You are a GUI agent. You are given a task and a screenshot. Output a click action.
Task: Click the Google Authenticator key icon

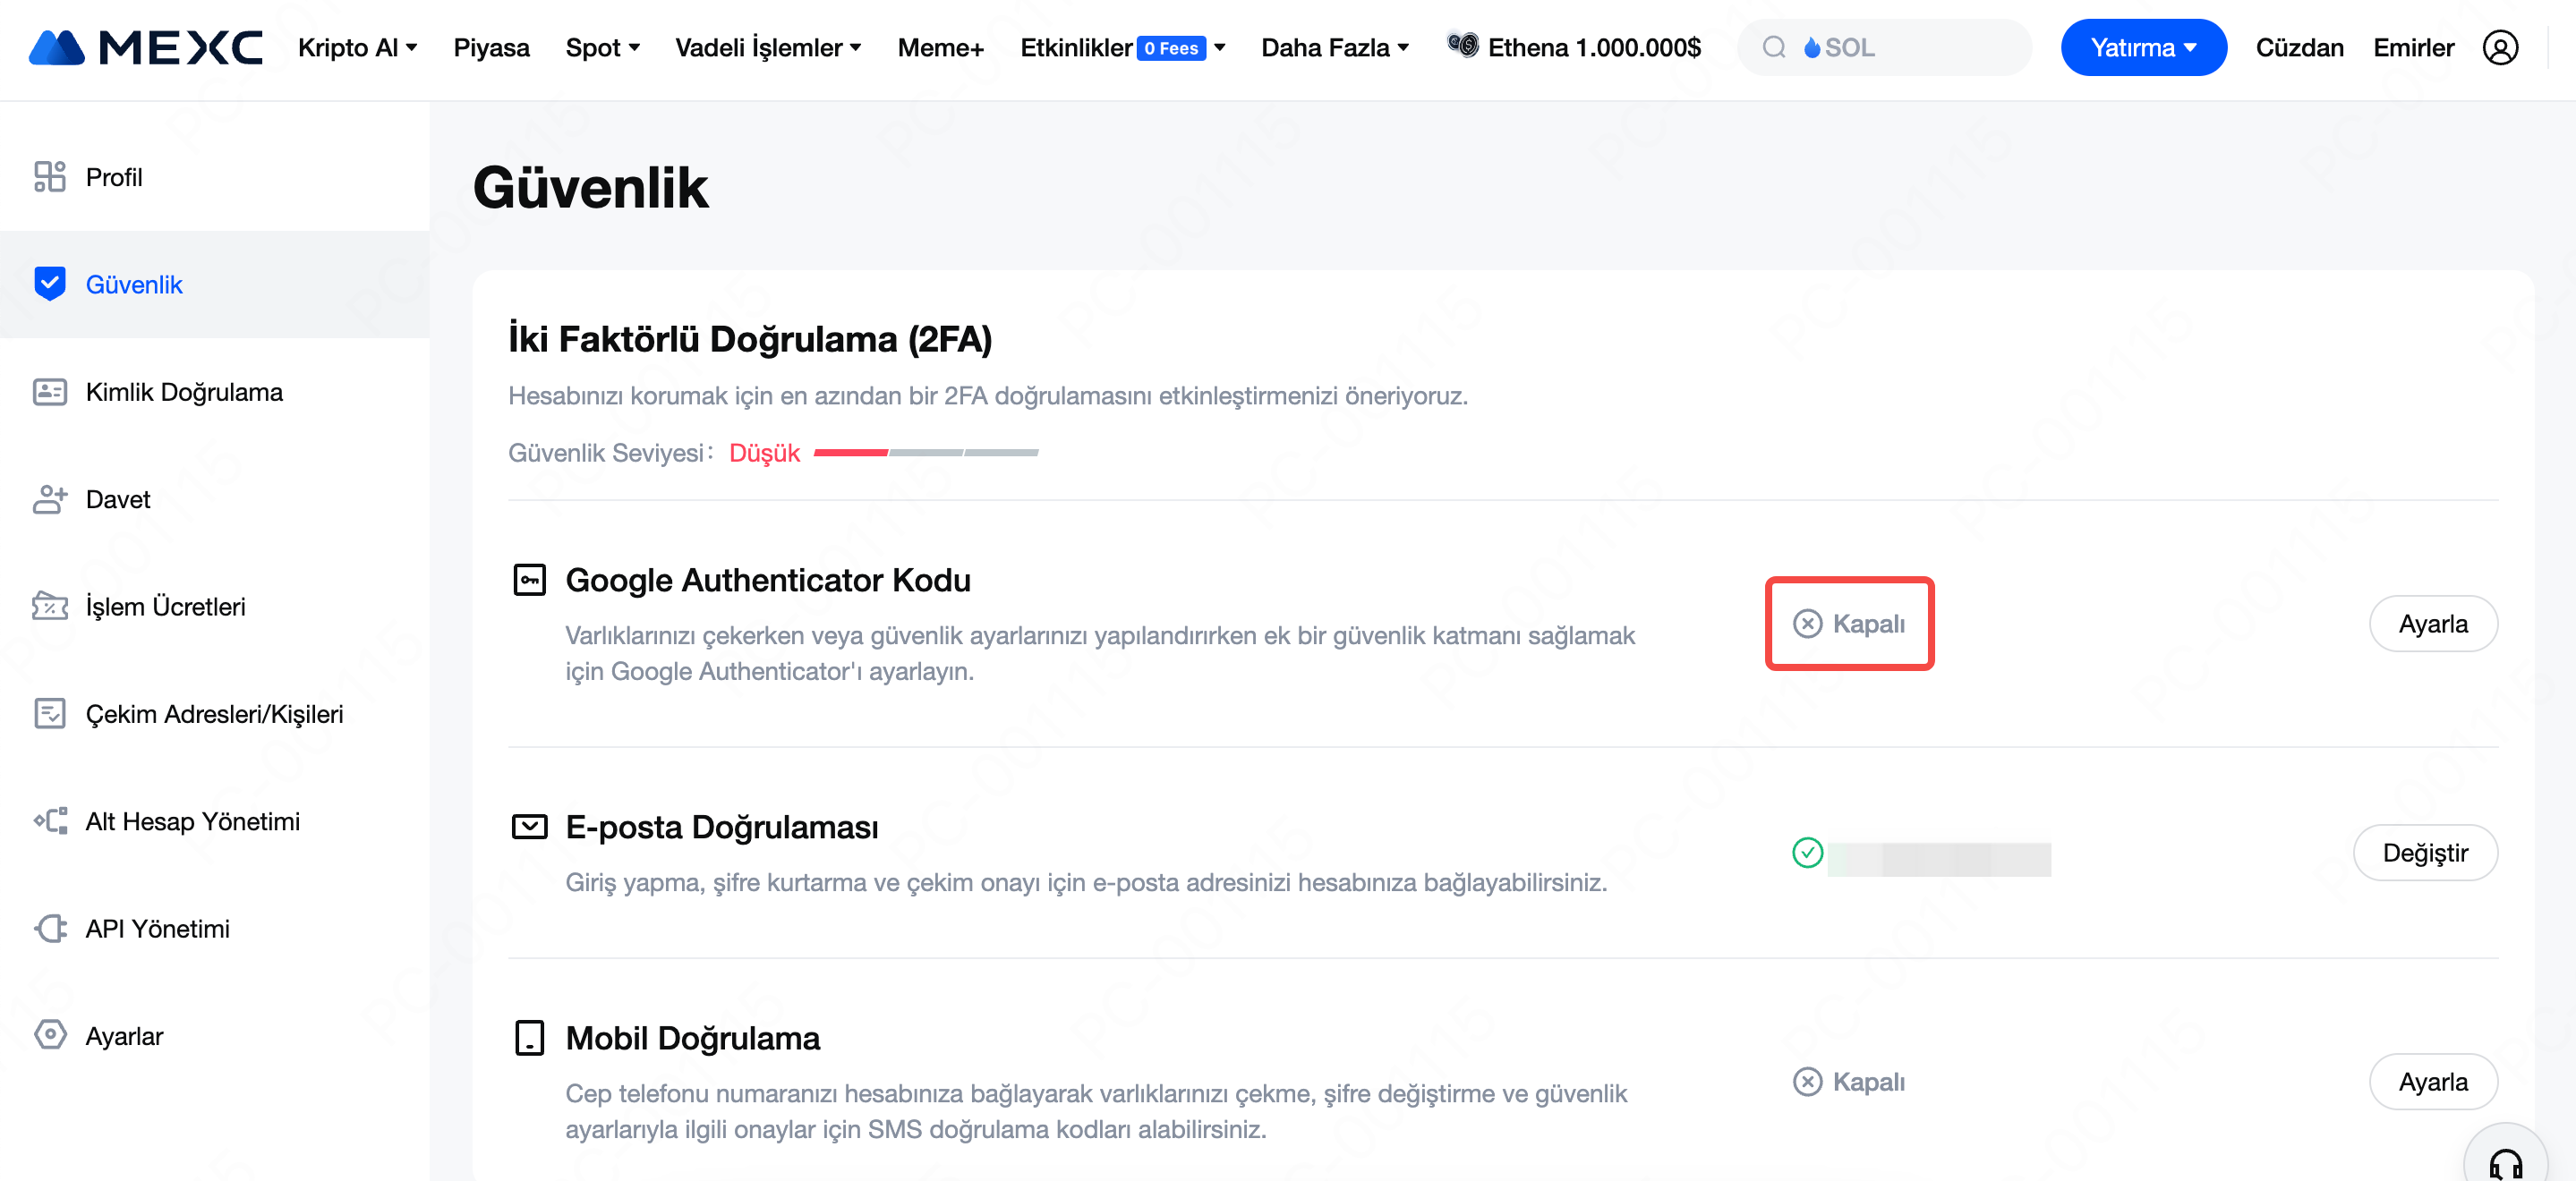coord(529,580)
